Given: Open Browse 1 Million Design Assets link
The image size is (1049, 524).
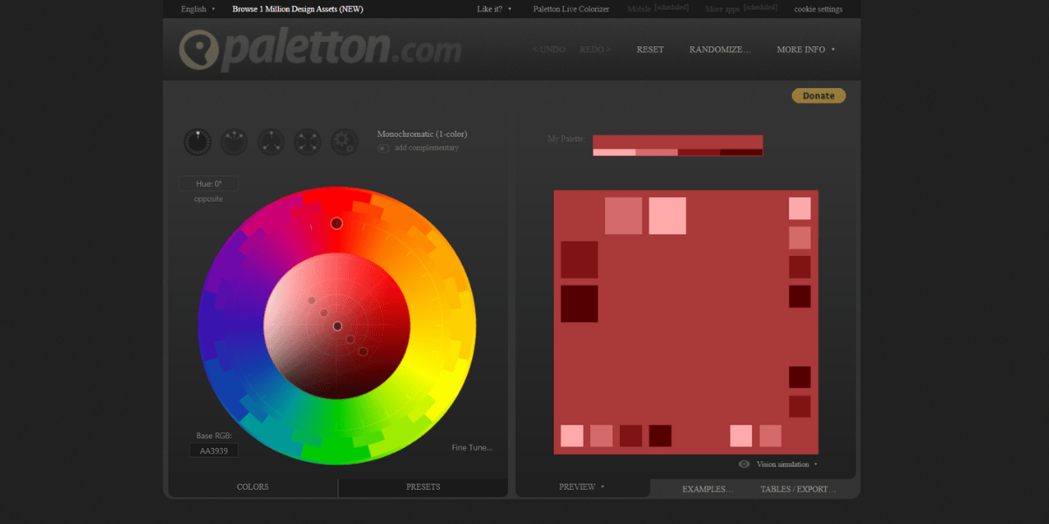Looking at the screenshot, I should tap(297, 9).
